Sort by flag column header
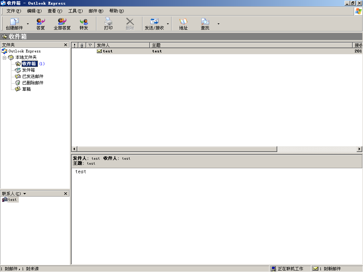This screenshot has height=272, width=363. click(90, 45)
